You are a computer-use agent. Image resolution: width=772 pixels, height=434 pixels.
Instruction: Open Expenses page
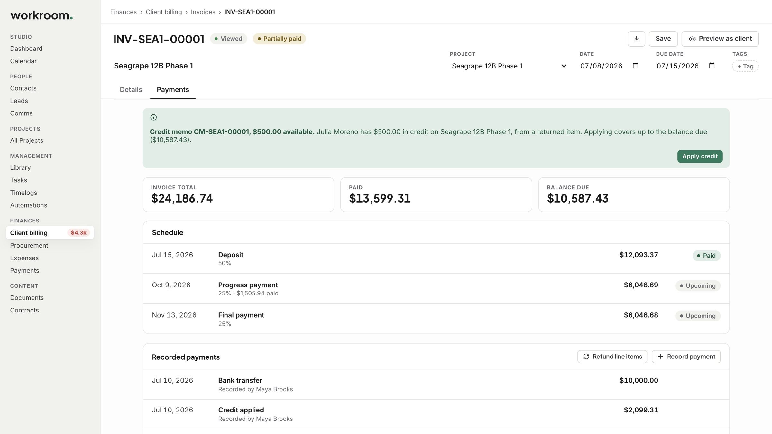pyautogui.click(x=24, y=258)
